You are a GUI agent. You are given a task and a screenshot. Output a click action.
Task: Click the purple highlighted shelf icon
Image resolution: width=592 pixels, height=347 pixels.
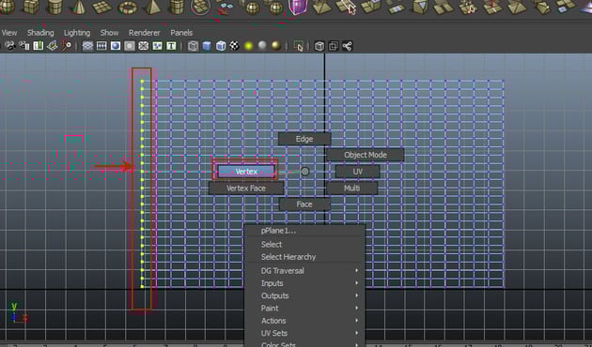tap(298, 7)
